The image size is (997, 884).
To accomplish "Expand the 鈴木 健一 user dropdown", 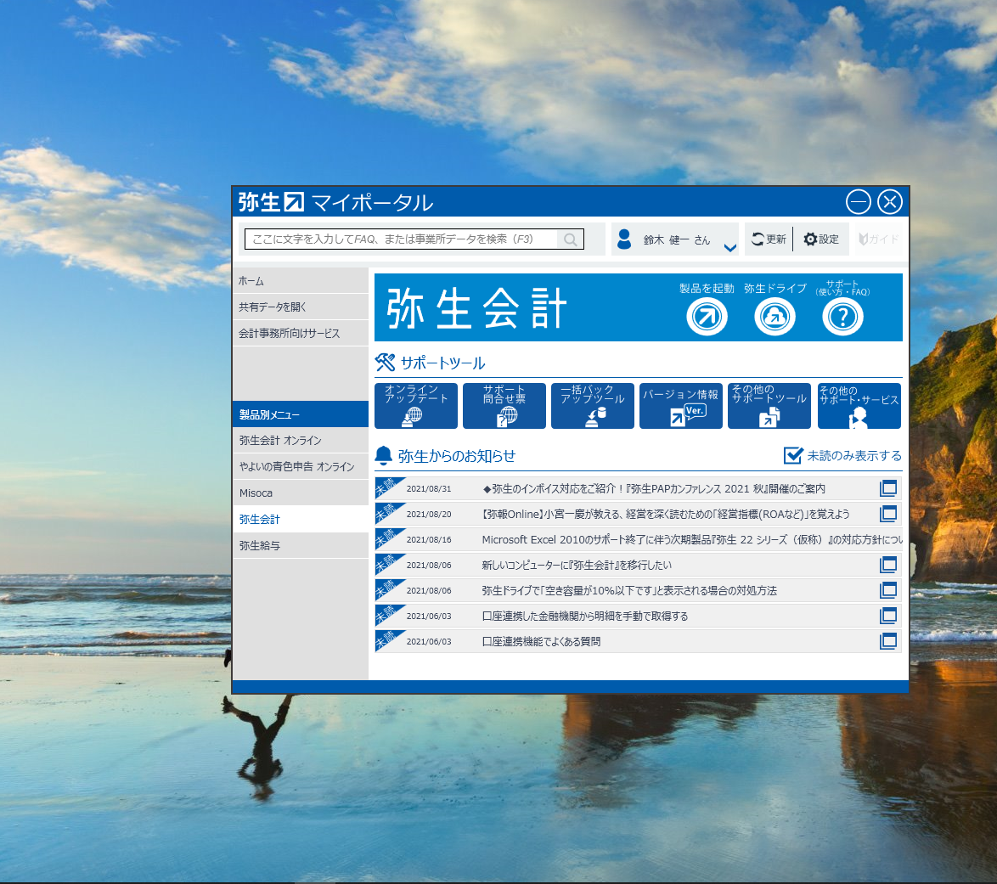I will (729, 247).
